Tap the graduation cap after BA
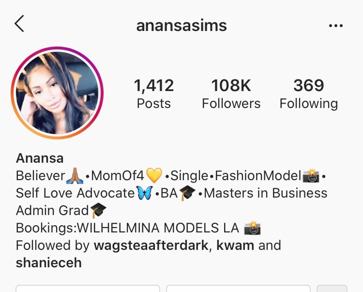363x292 pixels. (187, 193)
